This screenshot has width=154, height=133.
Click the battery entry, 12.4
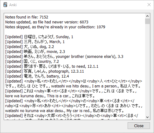coord(37,76)
